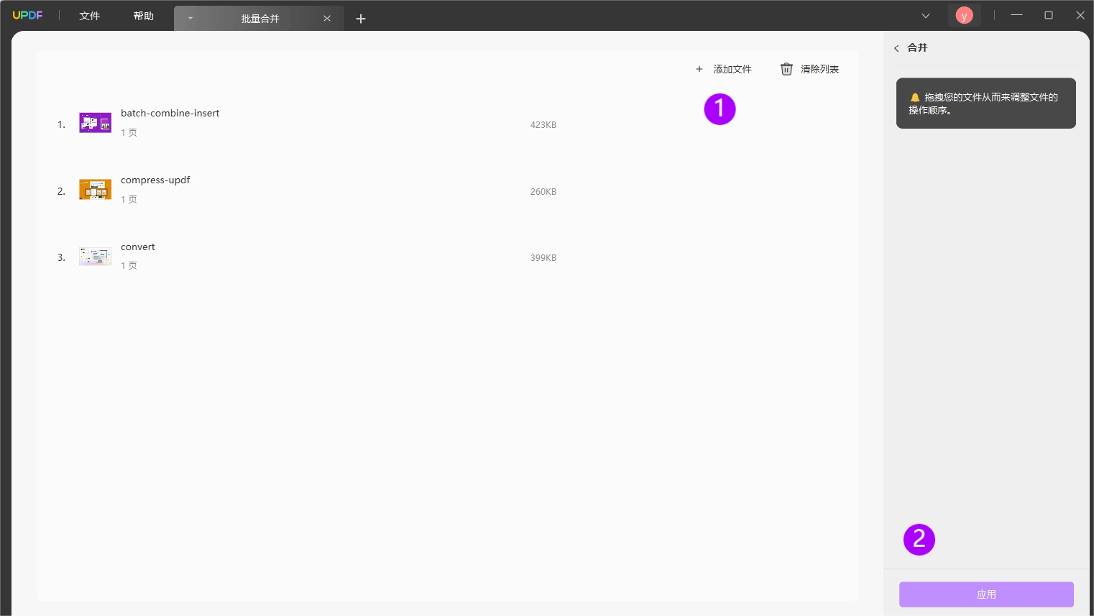Click the user avatar icon labeled y
The width and height of the screenshot is (1094, 616).
click(964, 15)
